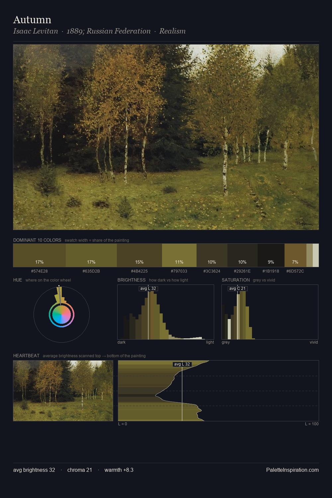Click the 'avg L 32' marker in the heartbeat chart

[182, 364]
